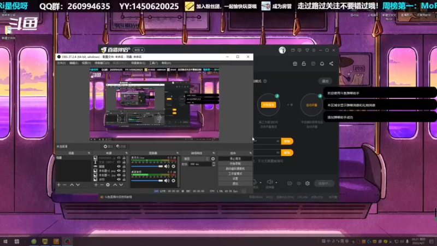
Task: Open the scene transition type dropdown
Action: (x=196, y=159)
